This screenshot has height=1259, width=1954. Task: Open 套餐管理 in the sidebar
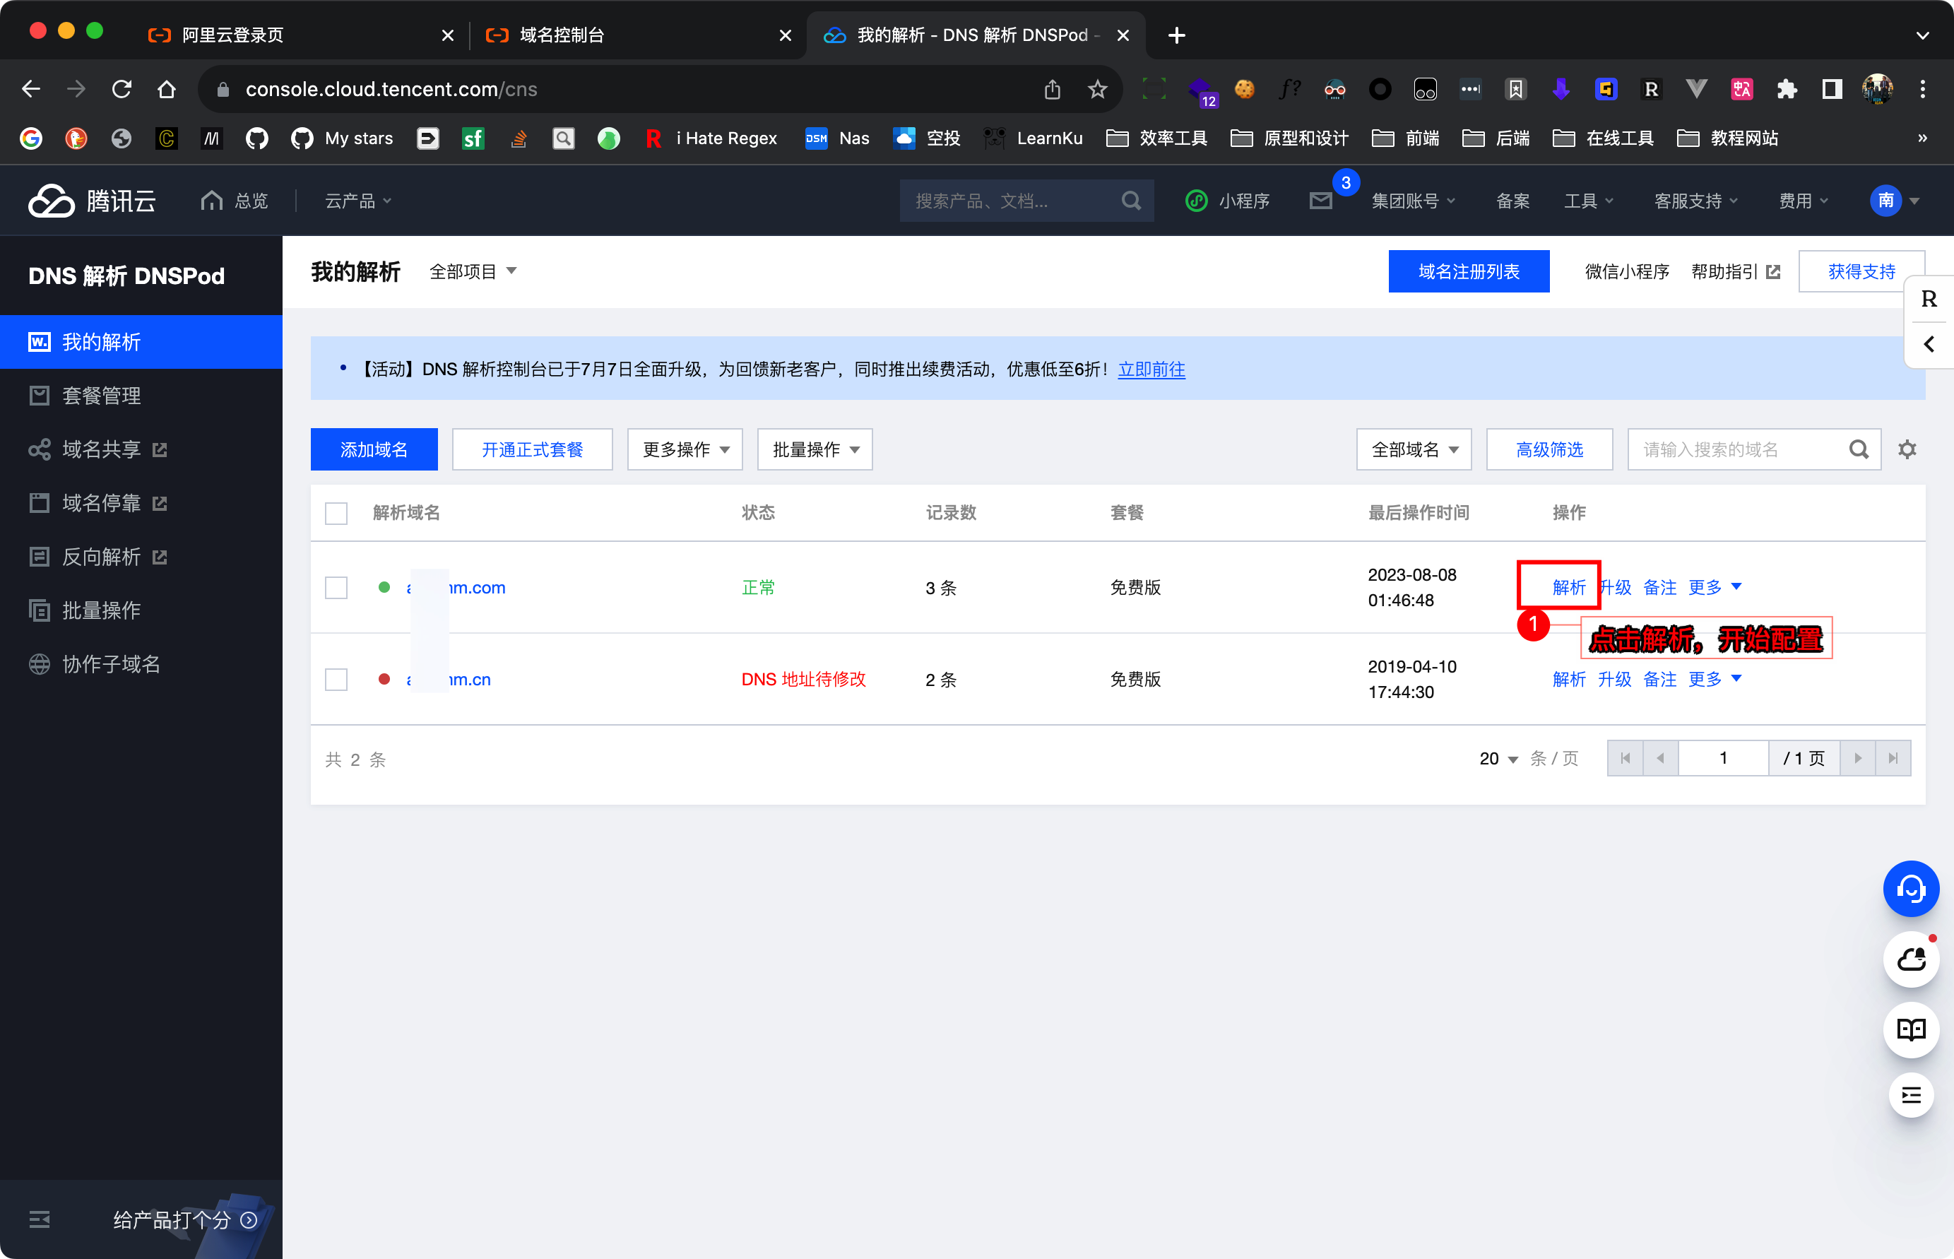(x=101, y=396)
